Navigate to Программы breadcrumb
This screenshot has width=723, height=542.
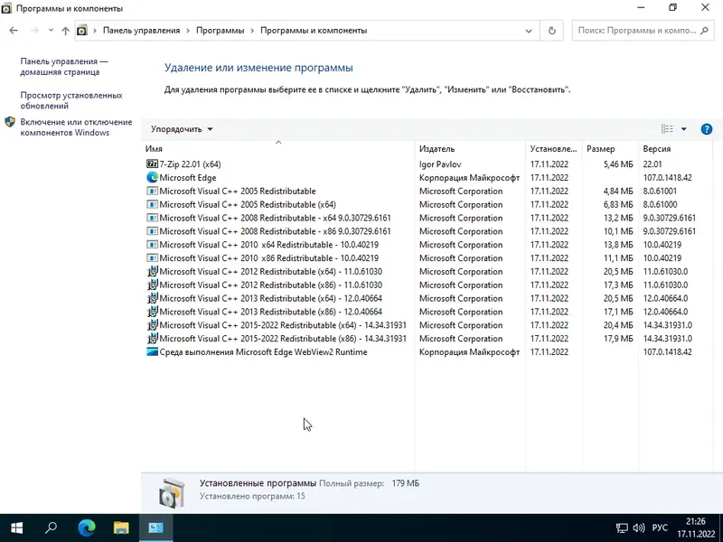pyautogui.click(x=220, y=31)
